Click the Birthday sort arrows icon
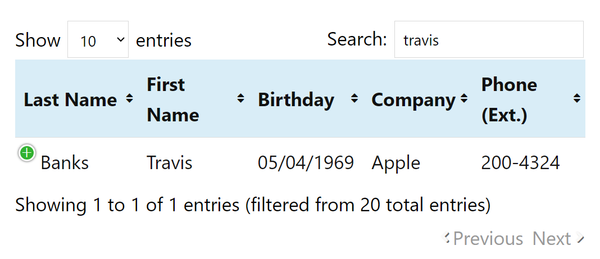This screenshot has width=600, height=259. click(354, 99)
